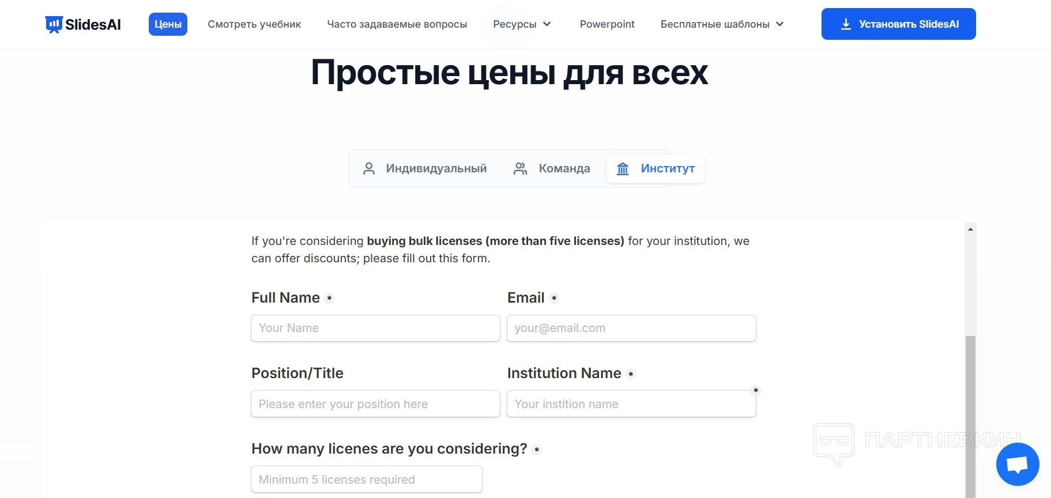This screenshot has width=1051, height=498.
Task: Go to Часто задаваемые вопросы
Action: 397,24
